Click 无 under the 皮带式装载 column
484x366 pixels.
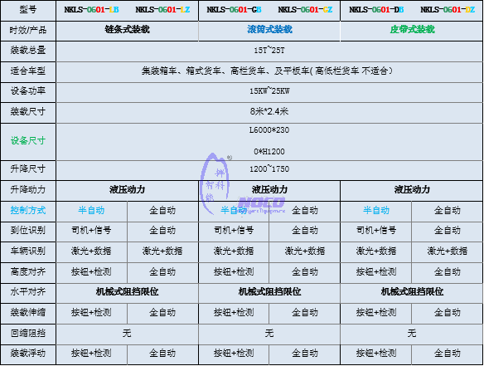click(x=412, y=334)
